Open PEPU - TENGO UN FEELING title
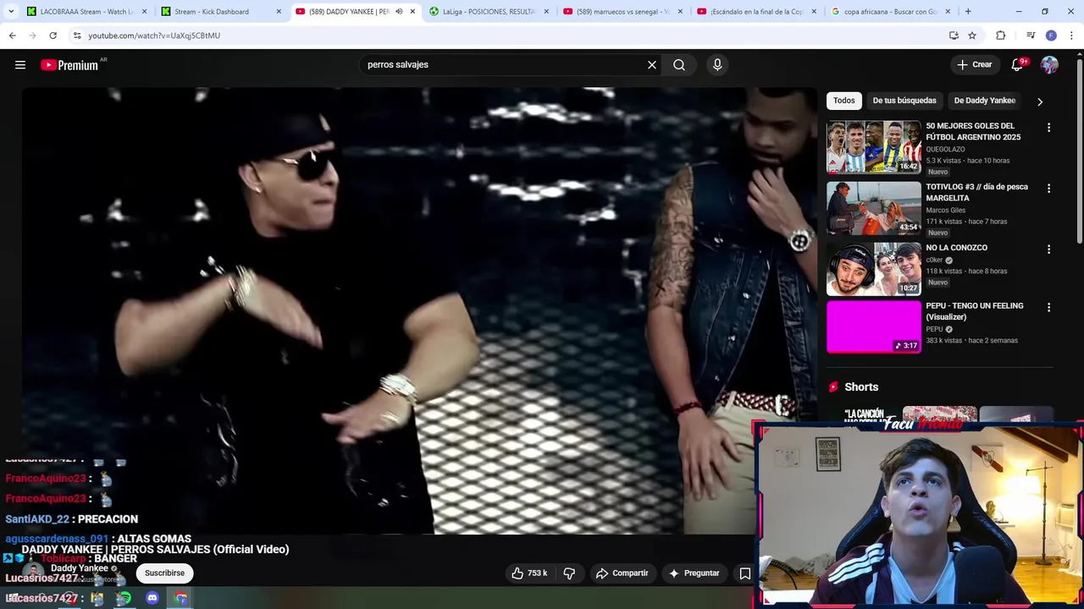The height and width of the screenshot is (609, 1084). pos(975,311)
